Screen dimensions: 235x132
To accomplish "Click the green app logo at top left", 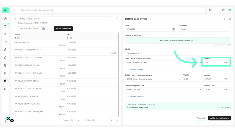I will click(x=5, y=10).
